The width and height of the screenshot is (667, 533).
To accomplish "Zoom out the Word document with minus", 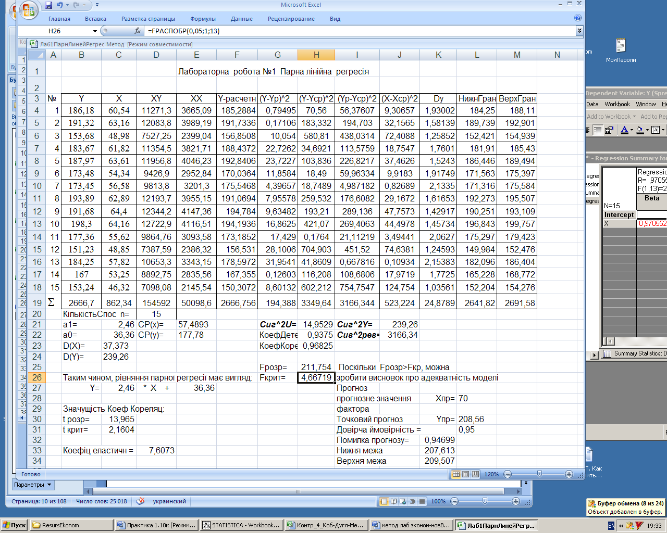I will tap(454, 501).
